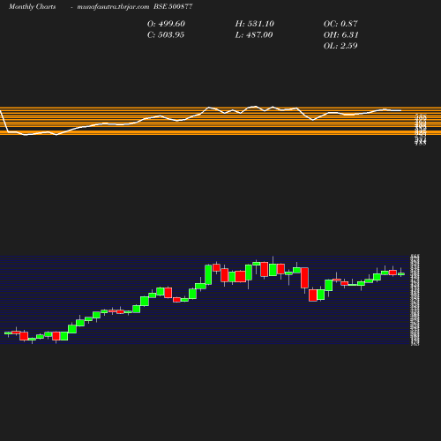
Task: Click the 'OC: 0.87' value
Action: pyautogui.click(x=340, y=24)
